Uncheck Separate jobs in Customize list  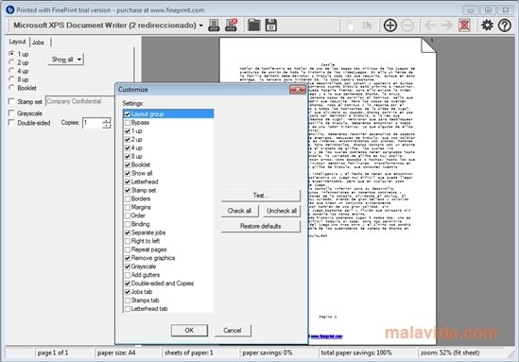(128, 233)
